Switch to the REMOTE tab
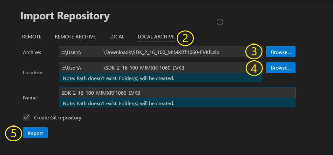The height and width of the screenshot is (155, 333). point(32,37)
